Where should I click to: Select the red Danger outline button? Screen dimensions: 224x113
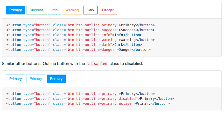pyautogui.click(x=108, y=10)
